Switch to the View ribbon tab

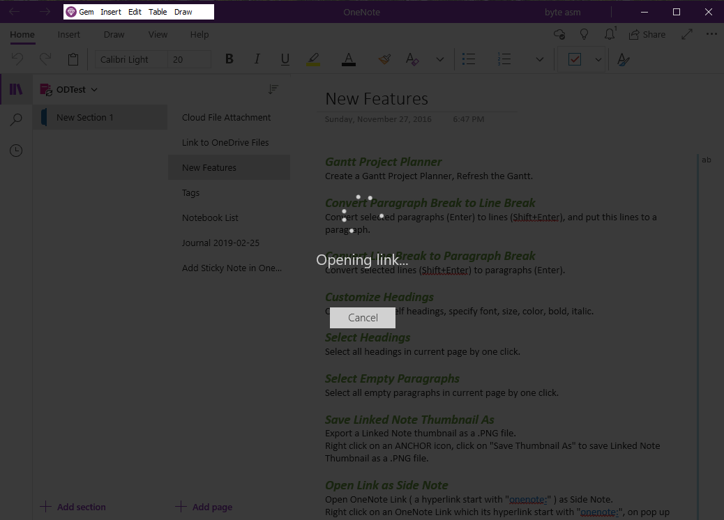pos(158,35)
